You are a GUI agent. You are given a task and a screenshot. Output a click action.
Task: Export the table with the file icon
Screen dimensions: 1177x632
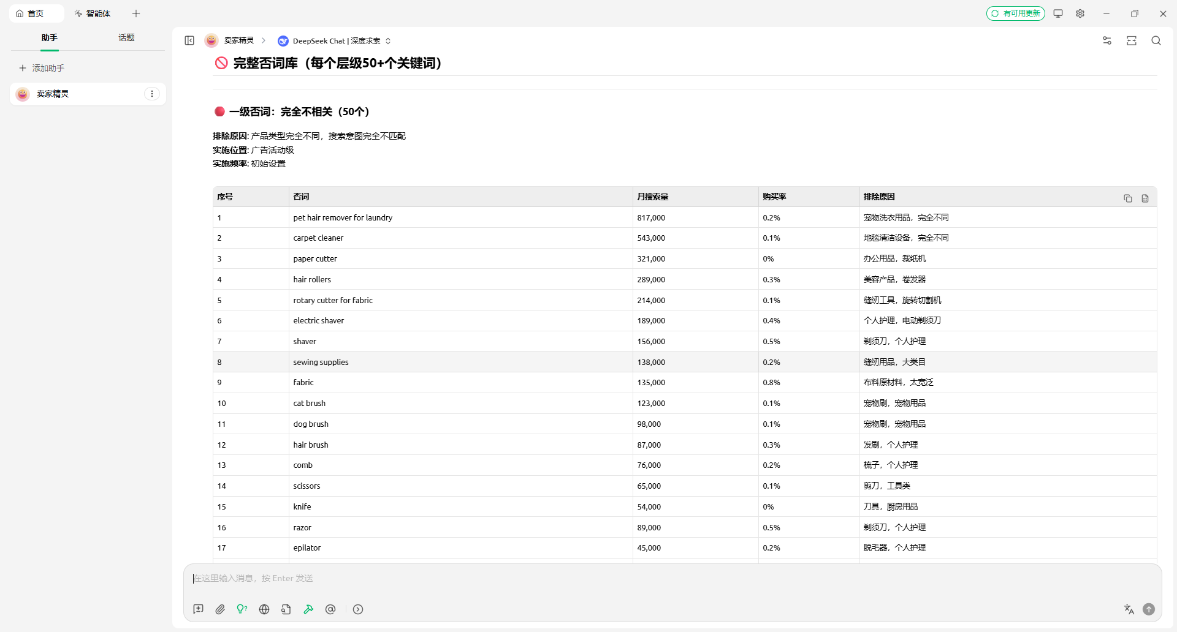tap(1145, 198)
